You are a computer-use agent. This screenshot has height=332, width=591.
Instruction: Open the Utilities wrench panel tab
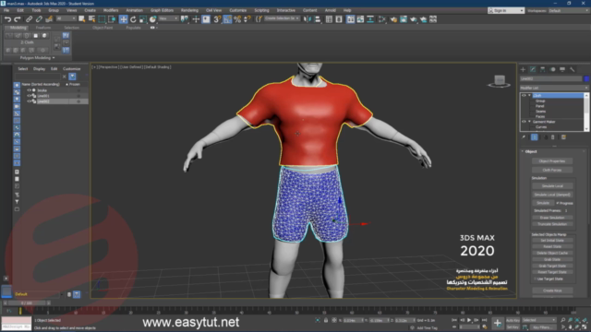(573, 69)
